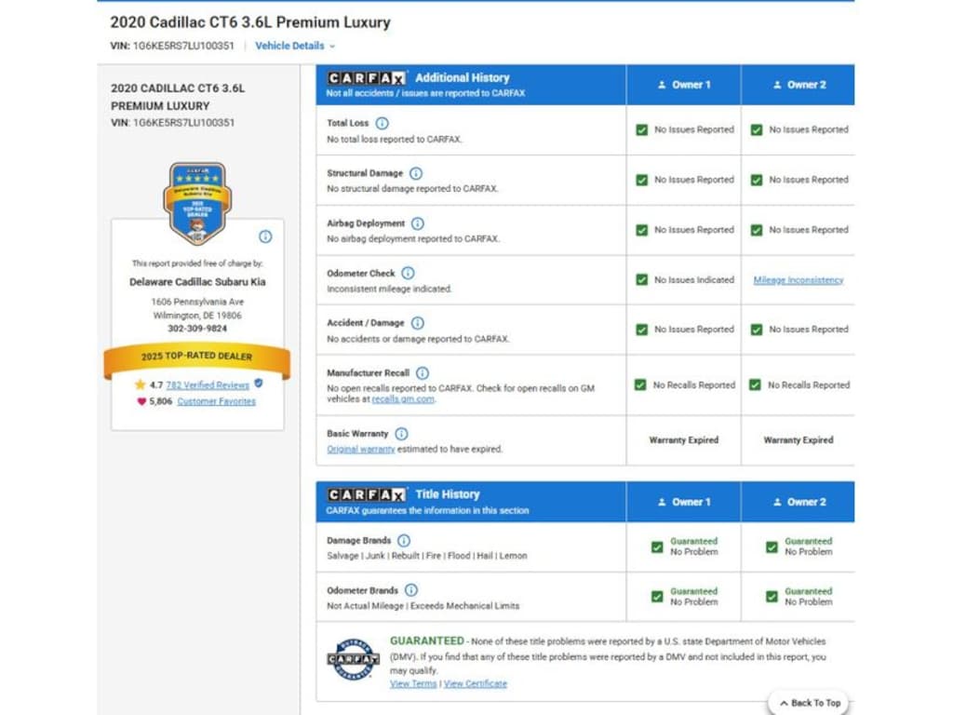
Task: Click the verified shield icon after reviews
Action: point(259,384)
